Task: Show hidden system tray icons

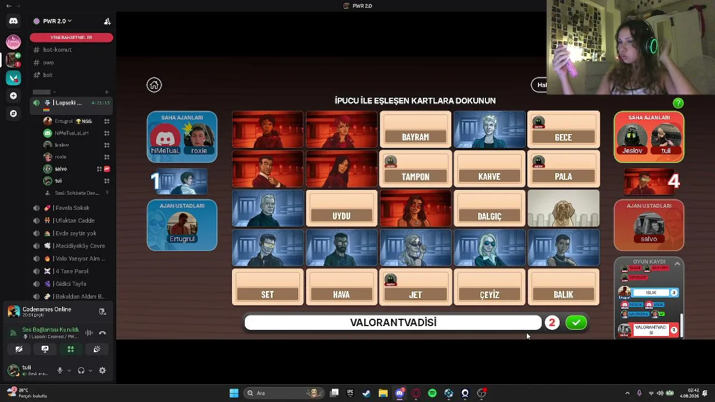Action: coord(627,393)
